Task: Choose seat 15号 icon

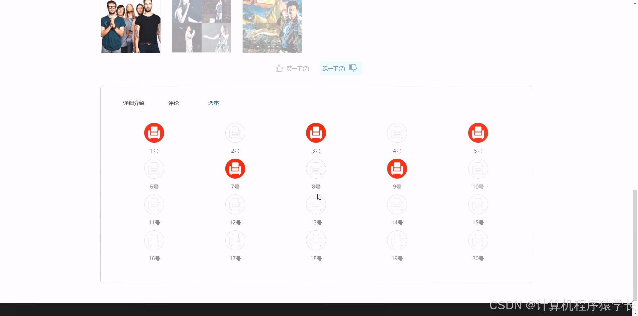Action: click(x=478, y=204)
